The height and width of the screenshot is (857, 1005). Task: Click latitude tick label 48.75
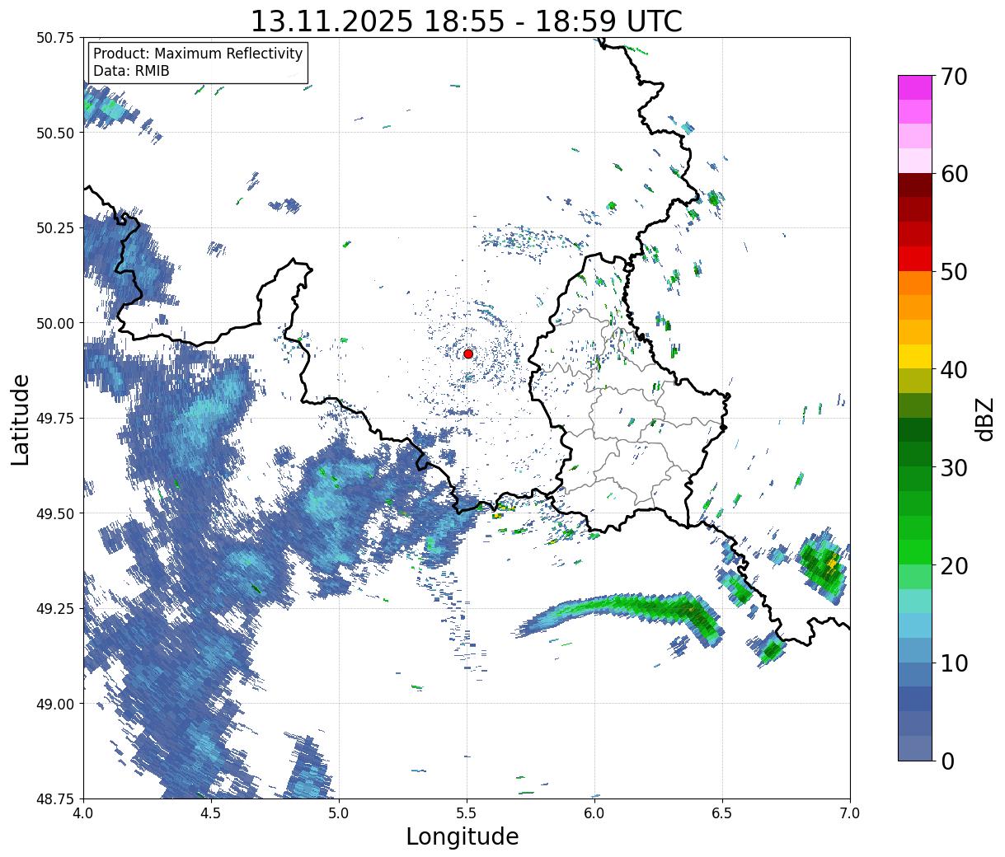[55, 799]
